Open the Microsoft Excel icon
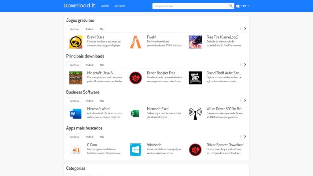This screenshot has width=313, height=176. [x=135, y=114]
